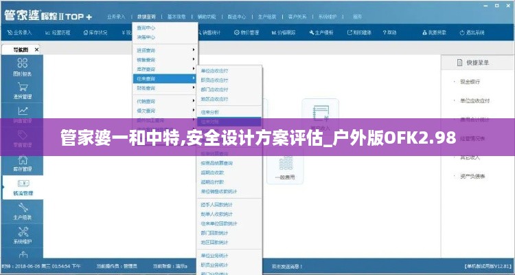
Task: Open 现金银行 in the quick menu panel
Action: click(x=470, y=82)
